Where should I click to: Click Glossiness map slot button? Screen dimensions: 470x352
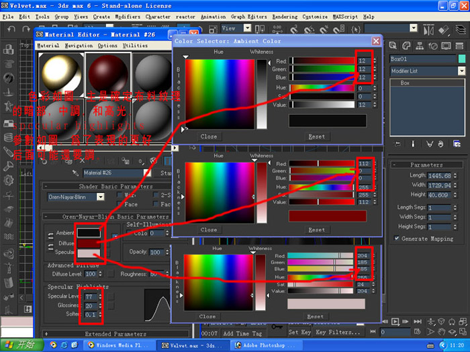111,306
